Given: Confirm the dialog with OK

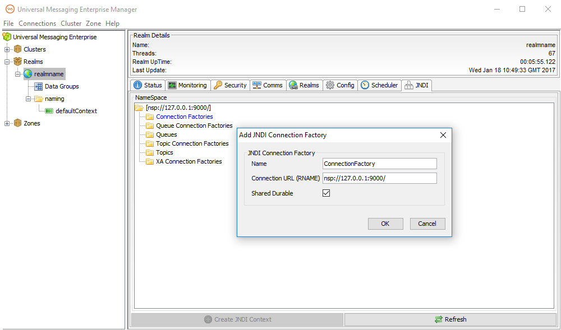Looking at the screenshot, I should (385, 224).
